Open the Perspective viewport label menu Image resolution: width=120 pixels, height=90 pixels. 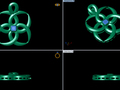(x=68, y=1)
